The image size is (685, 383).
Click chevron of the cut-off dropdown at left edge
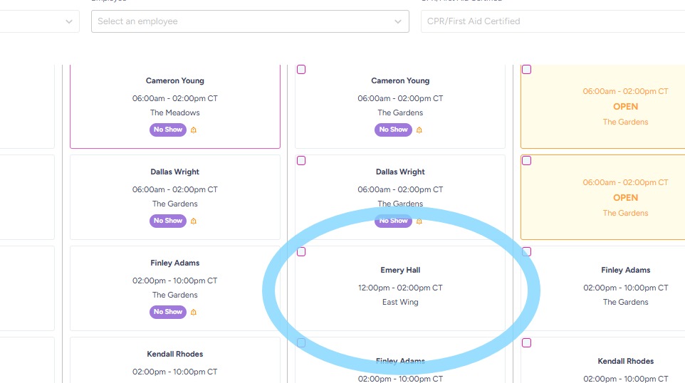tap(69, 21)
